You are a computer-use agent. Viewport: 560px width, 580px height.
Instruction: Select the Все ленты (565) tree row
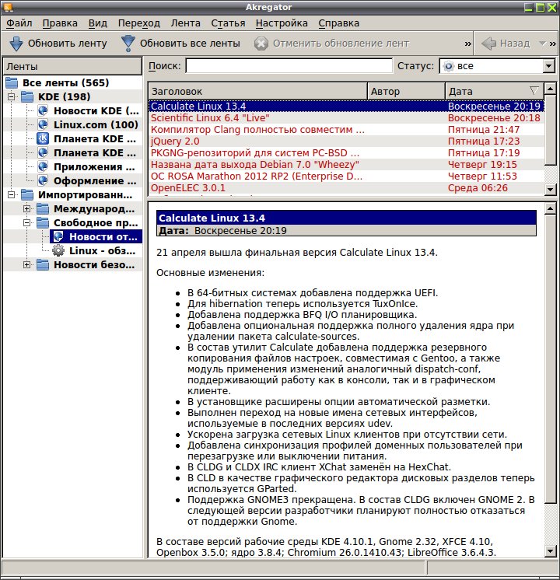(x=73, y=82)
